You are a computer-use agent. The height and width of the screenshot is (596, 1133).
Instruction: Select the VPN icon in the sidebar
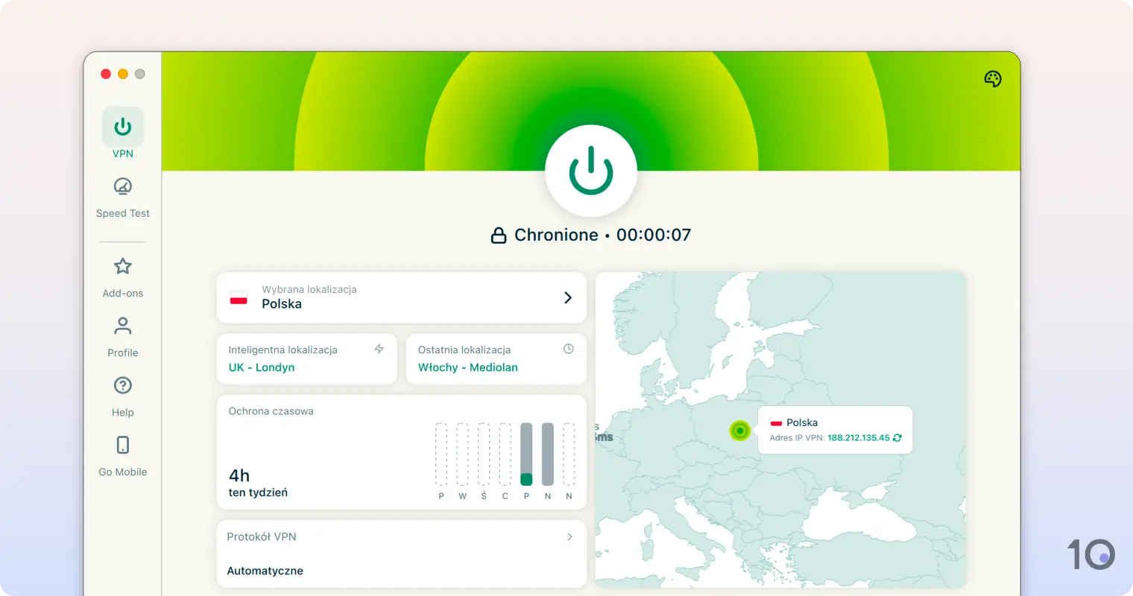[x=122, y=126]
